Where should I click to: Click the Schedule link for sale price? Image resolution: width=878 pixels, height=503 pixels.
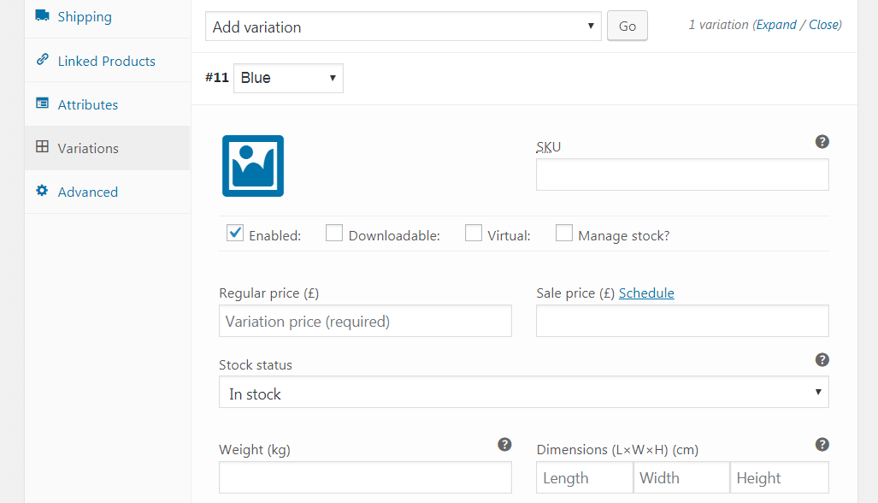(x=646, y=293)
